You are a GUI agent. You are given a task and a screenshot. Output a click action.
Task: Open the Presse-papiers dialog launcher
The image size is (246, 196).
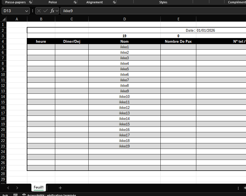tap(31, 2)
